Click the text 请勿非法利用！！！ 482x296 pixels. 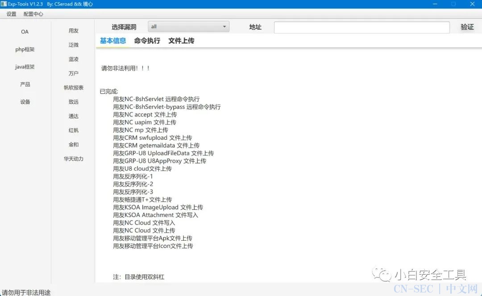(x=125, y=68)
